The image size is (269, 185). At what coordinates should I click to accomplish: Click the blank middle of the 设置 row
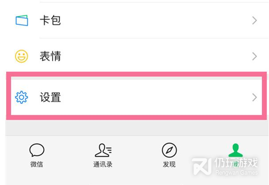[150, 97]
